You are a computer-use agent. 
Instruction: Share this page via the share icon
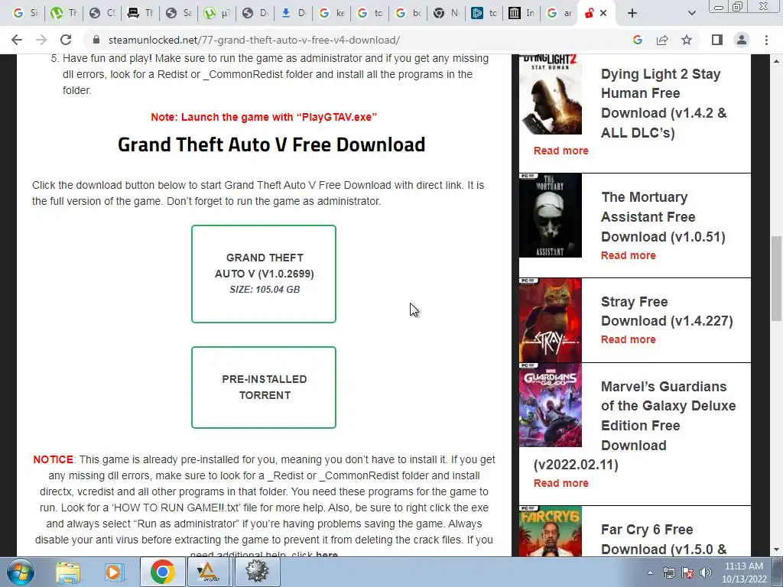662,40
